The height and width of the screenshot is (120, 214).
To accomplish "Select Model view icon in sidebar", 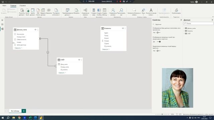I will [x=2, y=29].
